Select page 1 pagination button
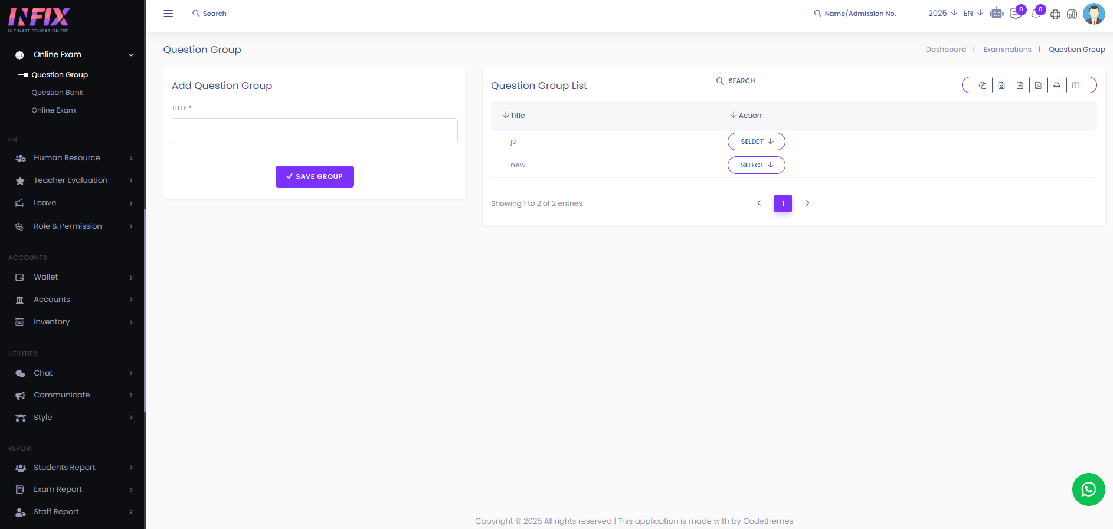 point(783,203)
